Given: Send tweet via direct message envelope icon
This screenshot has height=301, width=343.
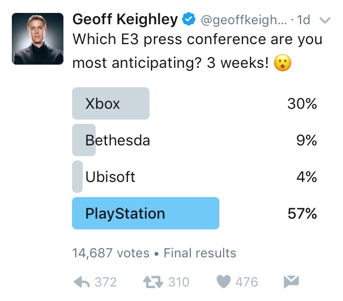Looking at the screenshot, I should point(291,282).
